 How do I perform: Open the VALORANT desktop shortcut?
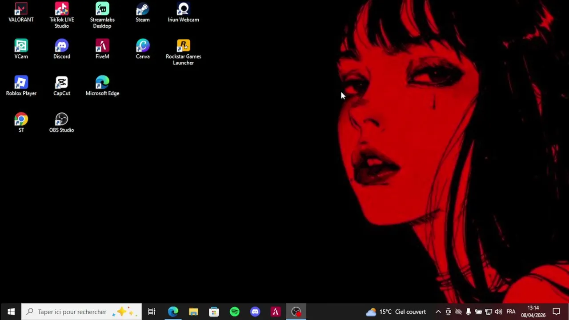(21, 12)
